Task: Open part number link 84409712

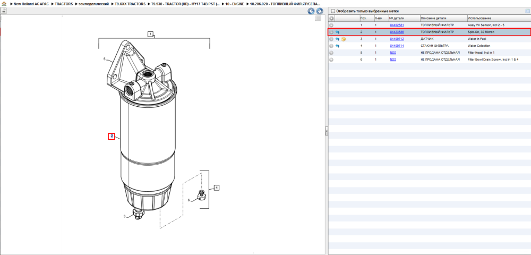Action: click(397, 39)
